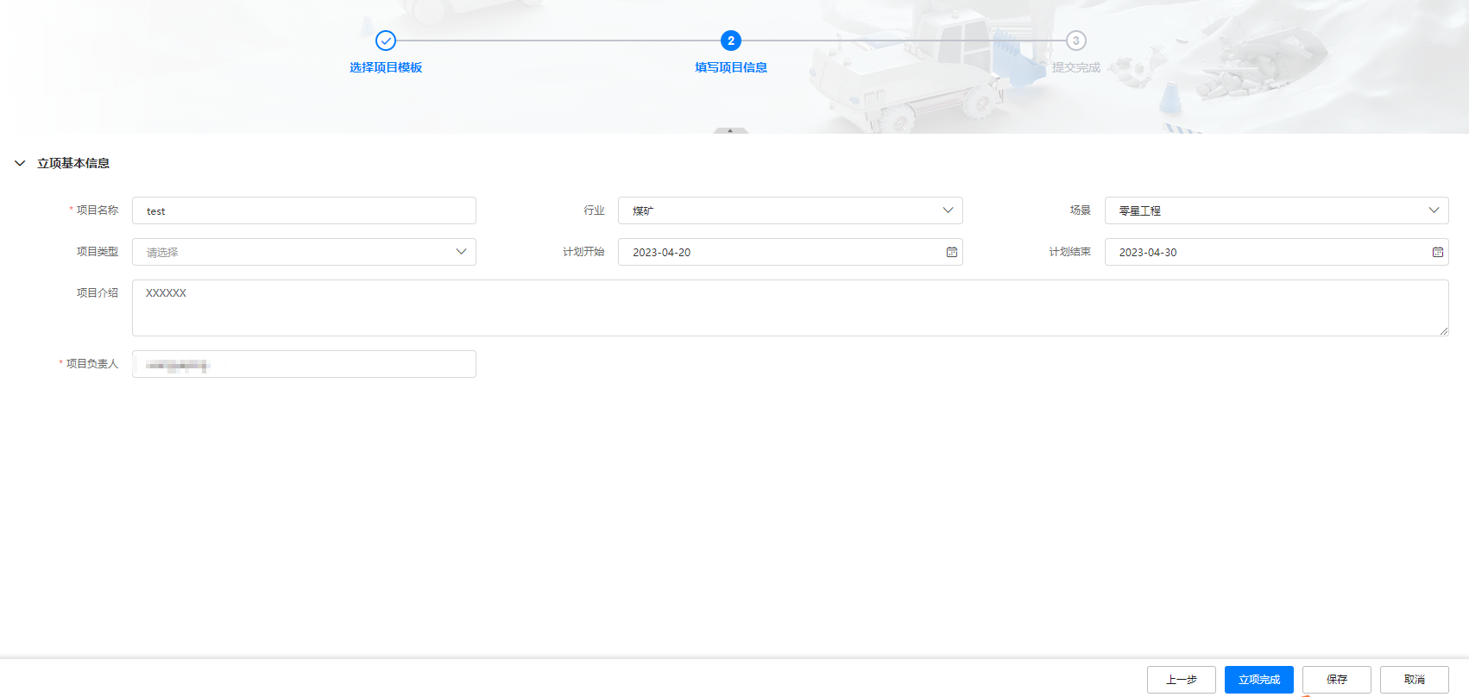Click the step 3 circle icon
1469x697 pixels.
pos(1075,41)
